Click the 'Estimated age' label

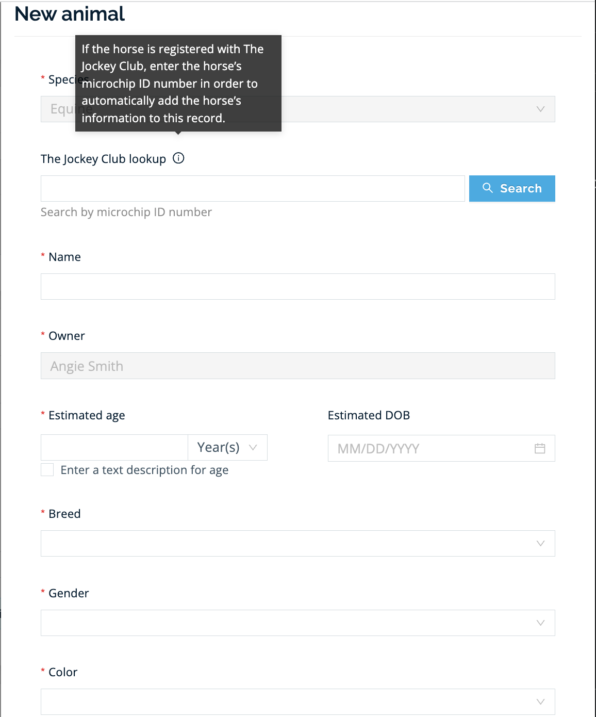pos(87,415)
